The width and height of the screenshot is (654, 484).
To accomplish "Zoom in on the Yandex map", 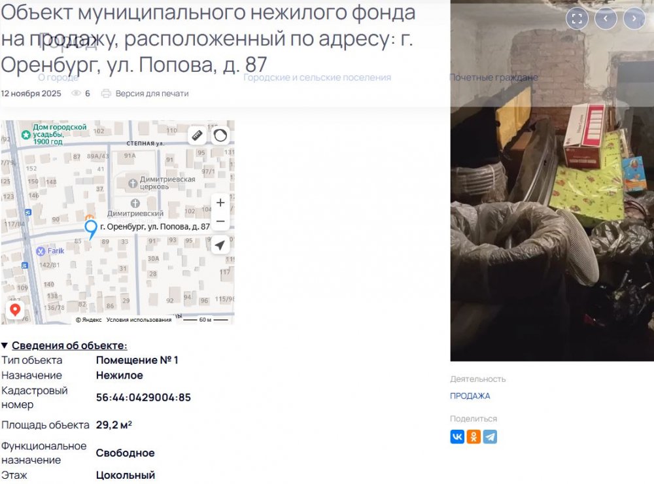I will [x=220, y=203].
